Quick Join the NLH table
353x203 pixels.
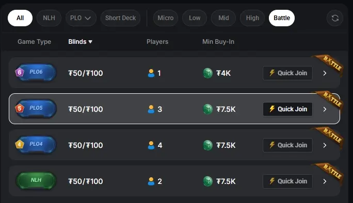coord(287,181)
